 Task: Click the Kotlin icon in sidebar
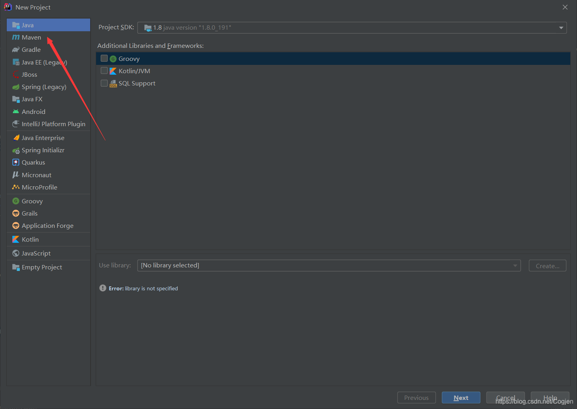16,239
